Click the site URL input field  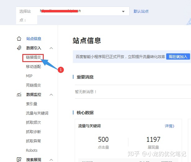[83, 11]
